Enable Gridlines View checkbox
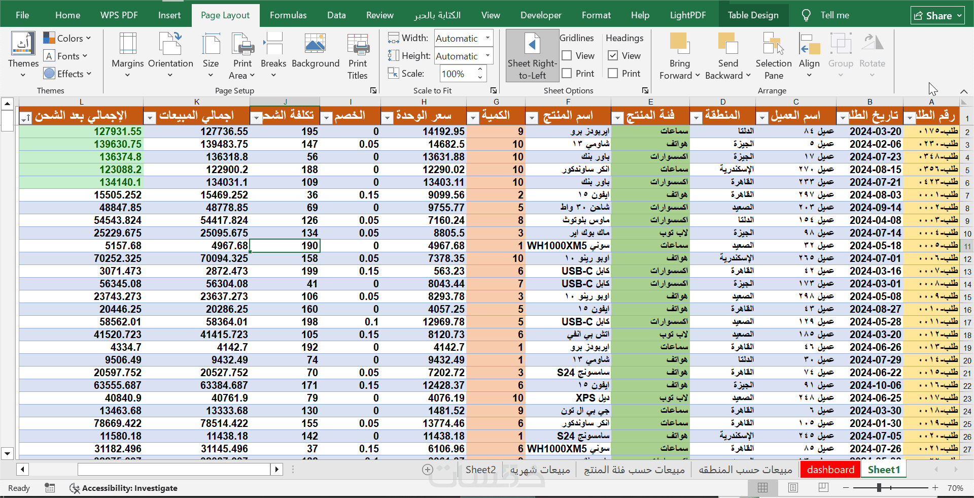Image resolution: width=974 pixels, height=498 pixels. pos(567,55)
